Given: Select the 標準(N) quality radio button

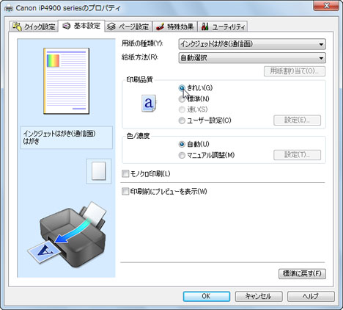Looking at the screenshot, I should pyautogui.click(x=182, y=99).
